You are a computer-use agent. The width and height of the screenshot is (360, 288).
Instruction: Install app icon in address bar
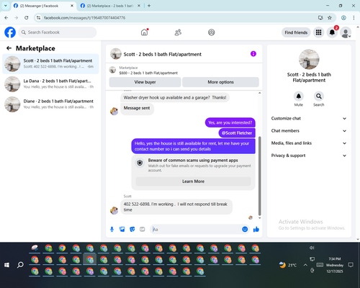click(320, 18)
